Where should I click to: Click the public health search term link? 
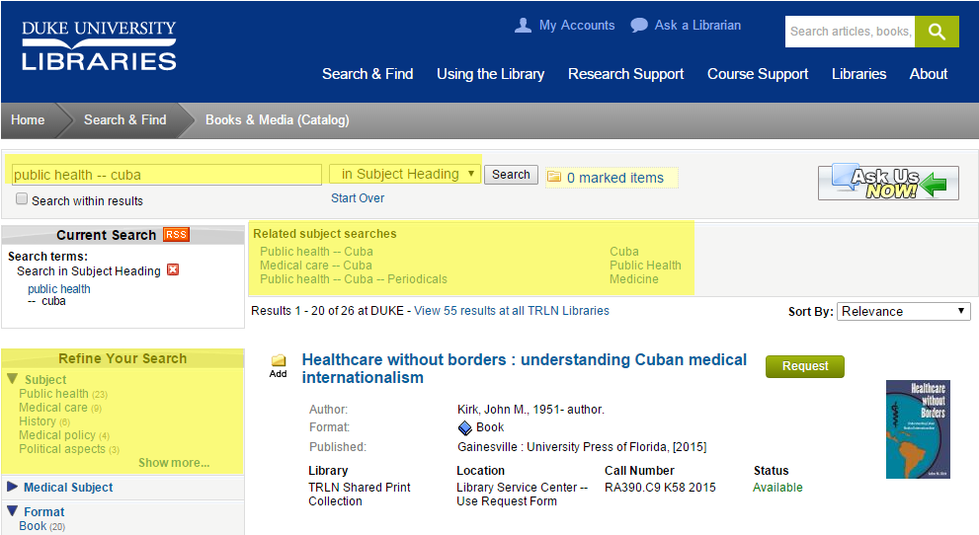[x=58, y=288]
